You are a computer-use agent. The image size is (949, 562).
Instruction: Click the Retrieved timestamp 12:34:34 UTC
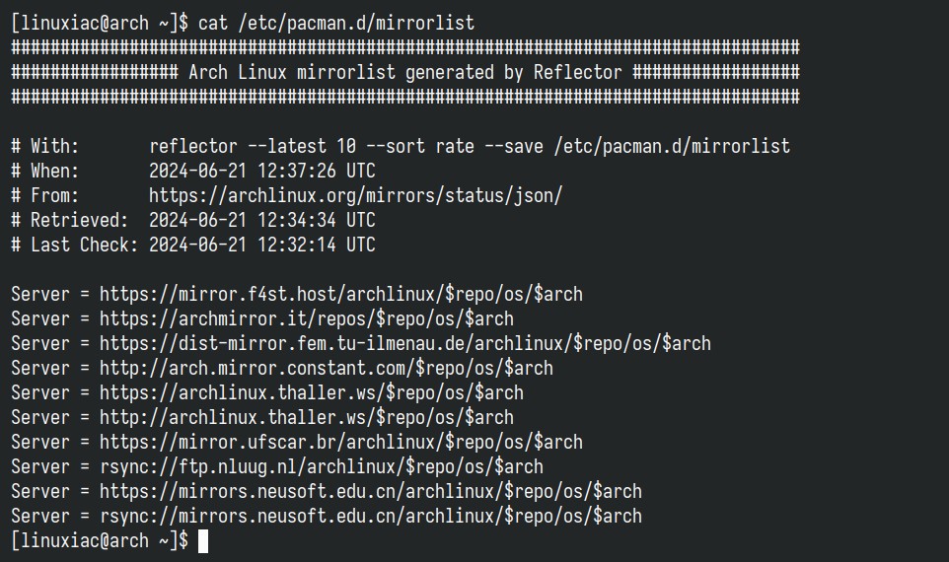click(x=262, y=220)
